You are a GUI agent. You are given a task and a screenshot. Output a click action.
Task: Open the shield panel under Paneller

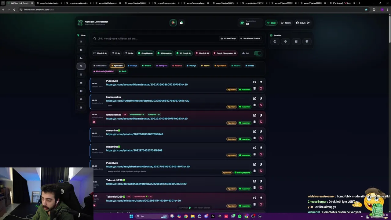click(286, 42)
